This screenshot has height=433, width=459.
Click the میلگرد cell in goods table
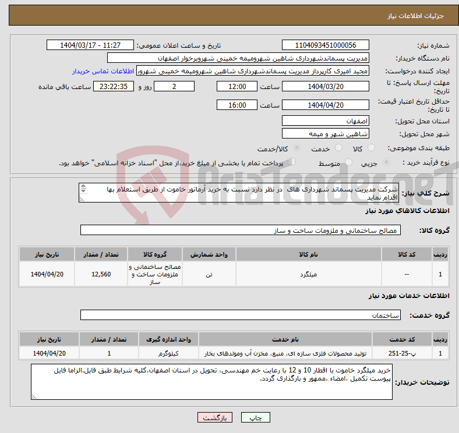pyautogui.click(x=309, y=274)
